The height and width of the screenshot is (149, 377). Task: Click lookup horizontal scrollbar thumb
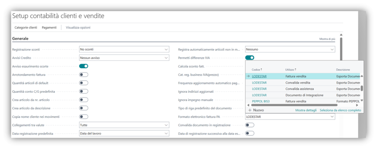pyautogui.click(x=302, y=105)
